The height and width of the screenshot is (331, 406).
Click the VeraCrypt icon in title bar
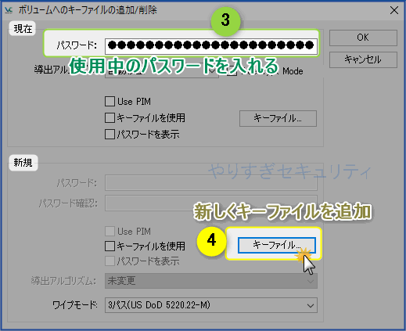[x=9, y=10]
